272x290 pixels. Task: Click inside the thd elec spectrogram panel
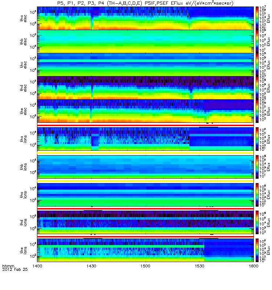coord(145,88)
